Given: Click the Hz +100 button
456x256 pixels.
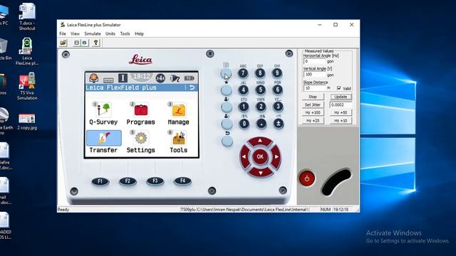Looking at the screenshot, I should click(x=313, y=112).
